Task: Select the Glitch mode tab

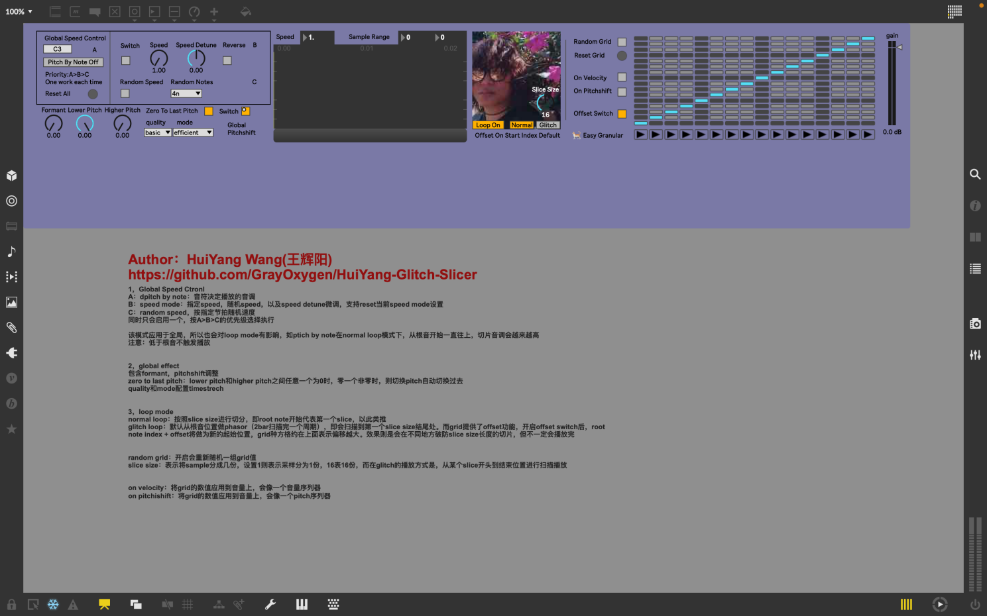Action: tap(548, 125)
